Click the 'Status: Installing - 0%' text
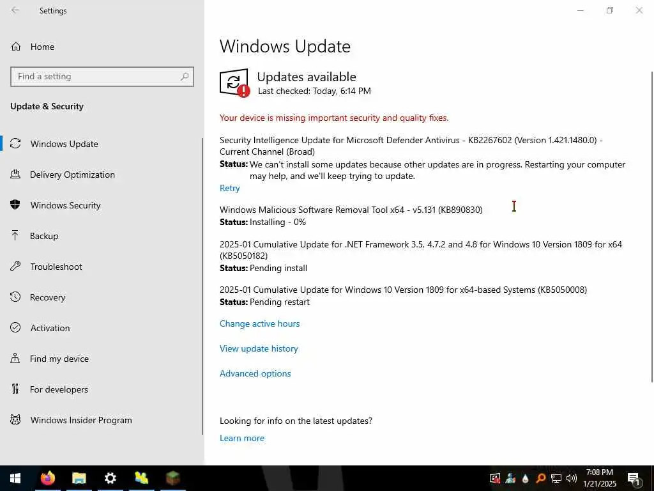The width and height of the screenshot is (654, 491). pyautogui.click(x=262, y=222)
